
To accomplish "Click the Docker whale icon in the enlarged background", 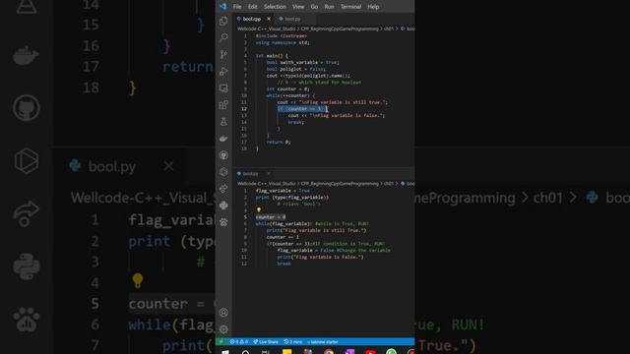I will (27, 55).
